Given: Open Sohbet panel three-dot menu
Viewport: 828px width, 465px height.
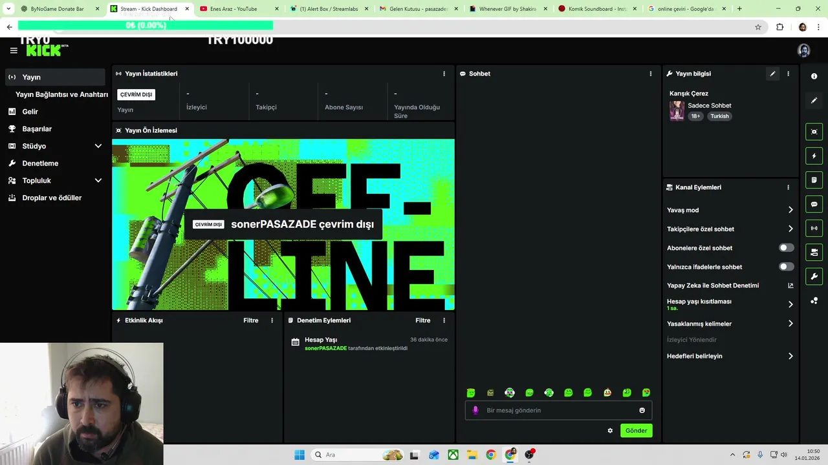Looking at the screenshot, I should pyautogui.click(x=651, y=74).
